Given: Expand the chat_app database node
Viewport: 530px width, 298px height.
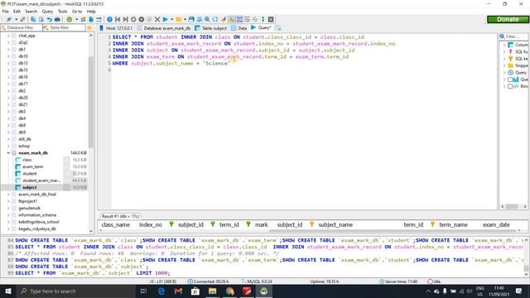Looking at the screenshot, I should 8,36.
